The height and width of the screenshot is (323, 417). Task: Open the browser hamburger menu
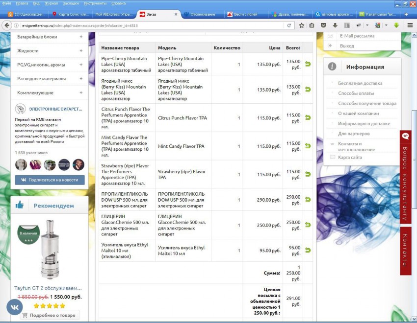click(410, 25)
